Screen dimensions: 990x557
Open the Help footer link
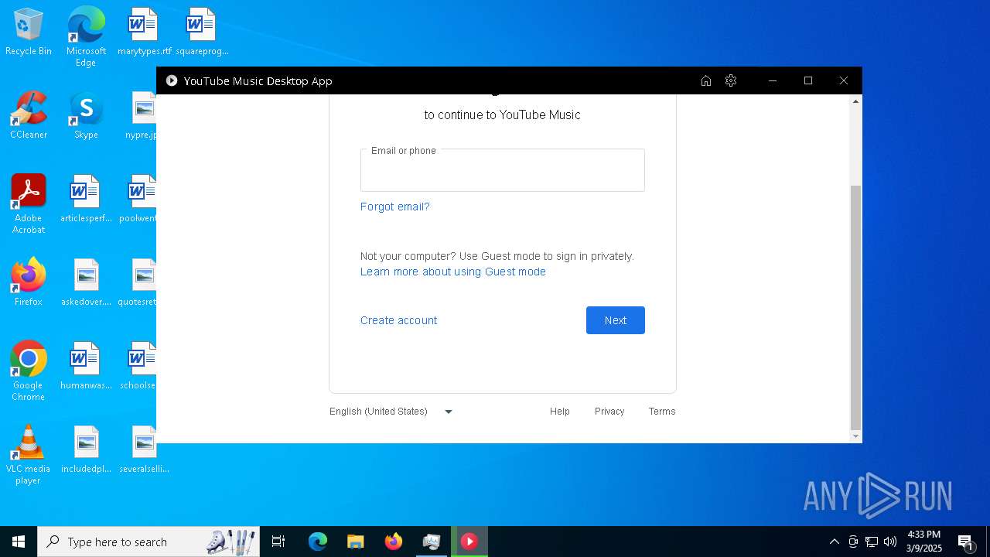point(559,412)
